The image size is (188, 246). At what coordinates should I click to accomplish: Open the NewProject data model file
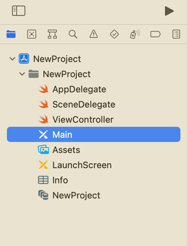tap(94, 195)
